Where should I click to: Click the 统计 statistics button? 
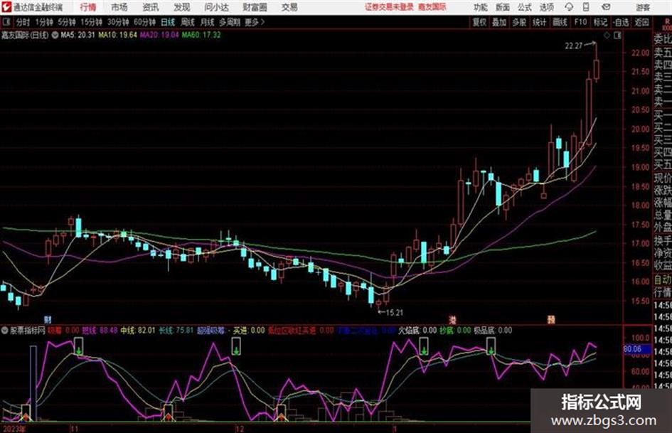(539, 22)
